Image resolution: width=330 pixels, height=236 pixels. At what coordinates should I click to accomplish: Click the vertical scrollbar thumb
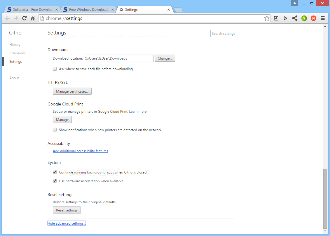coord(325,198)
